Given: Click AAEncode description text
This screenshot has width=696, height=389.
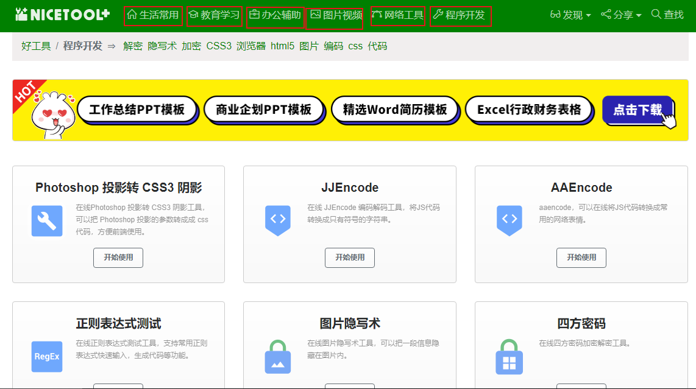Looking at the screenshot, I should coord(603,213).
